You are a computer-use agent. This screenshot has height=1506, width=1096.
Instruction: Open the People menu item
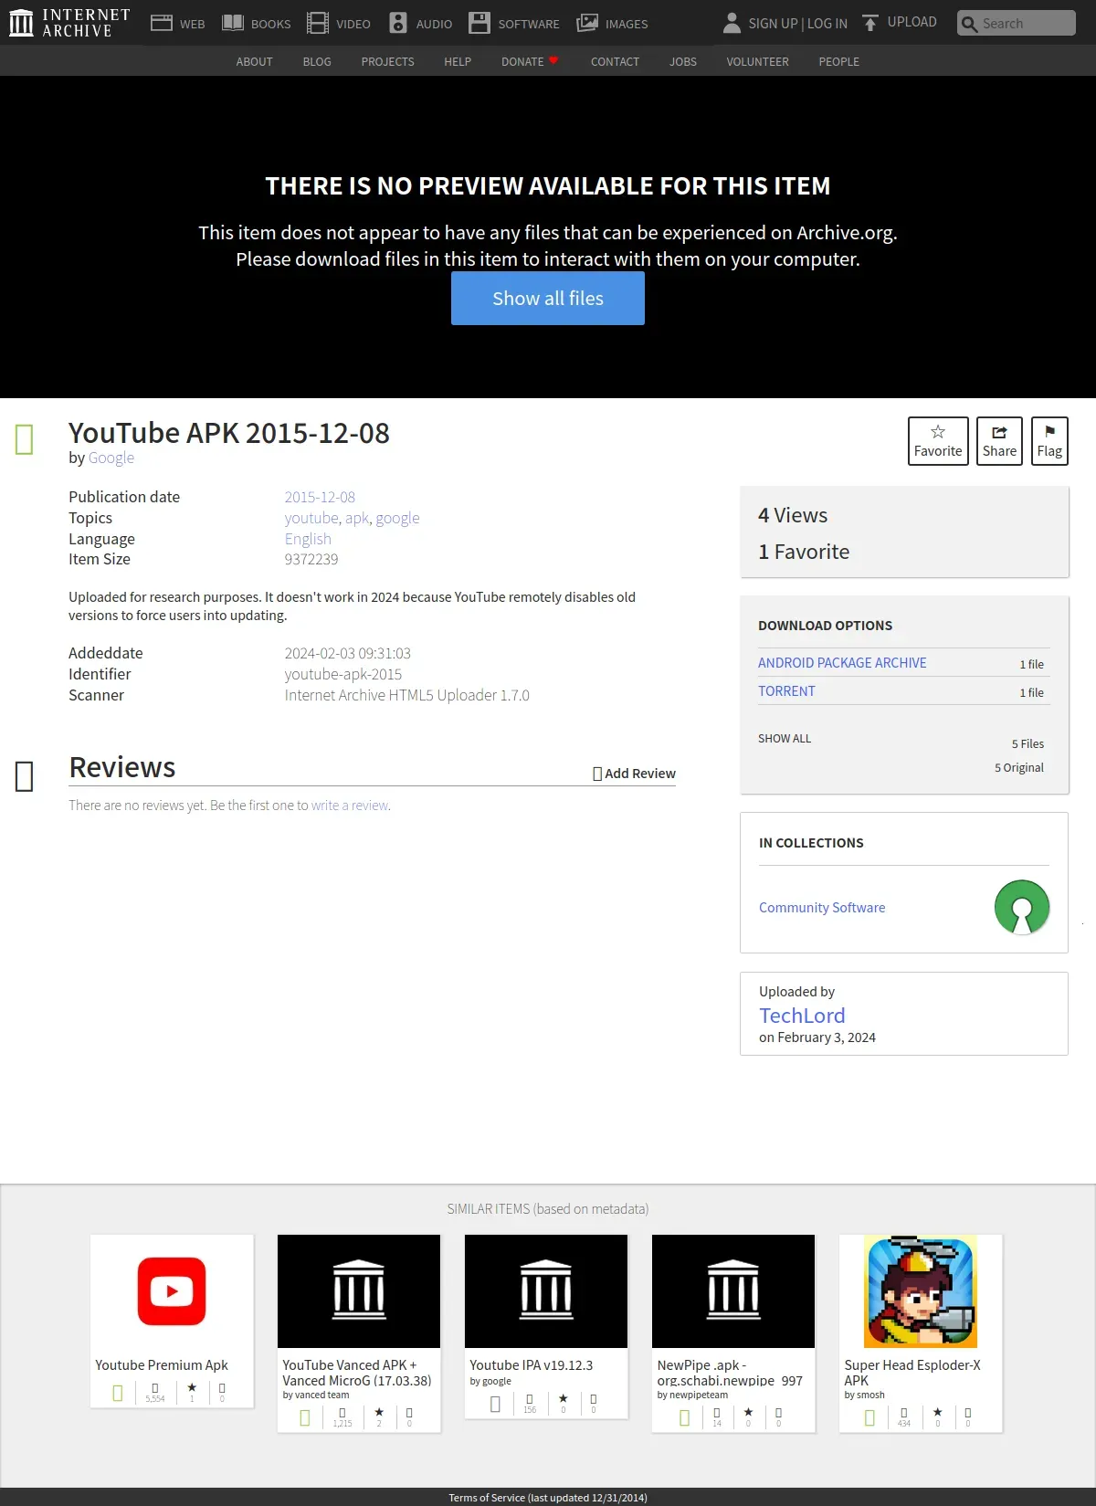[x=838, y=61]
